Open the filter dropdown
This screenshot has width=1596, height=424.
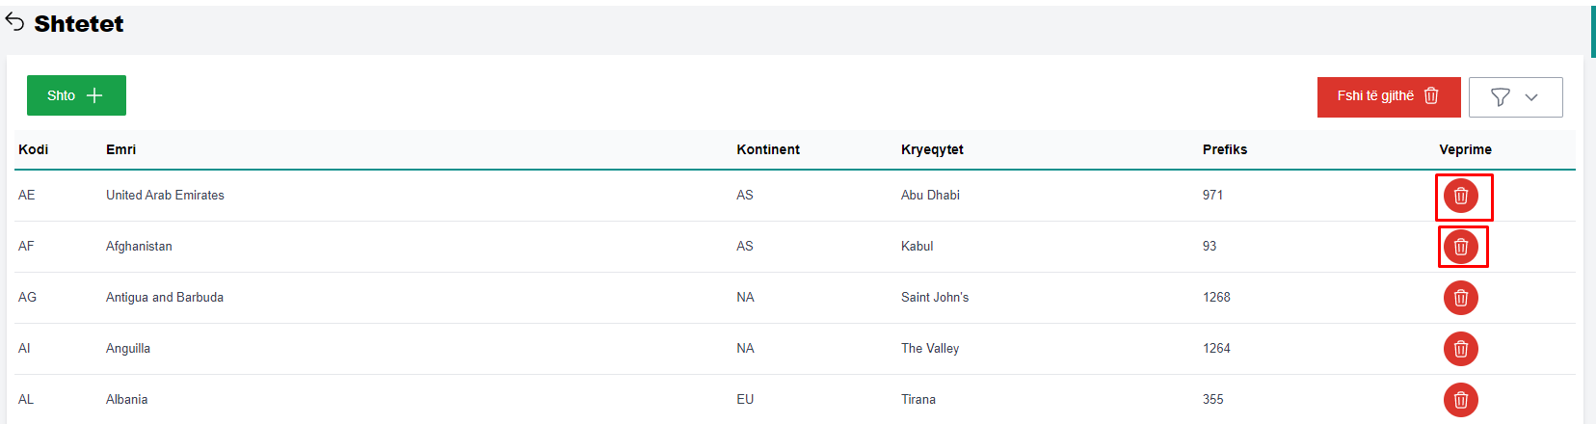[1515, 97]
